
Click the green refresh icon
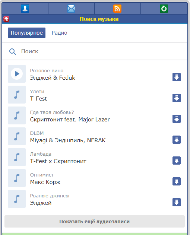click(x=164, y=9)
